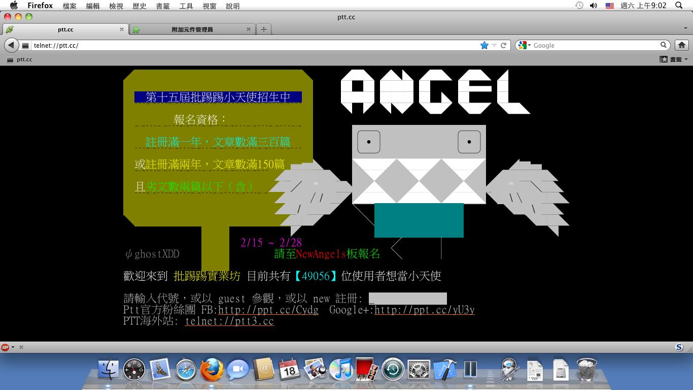Launch Safari from the Dock
Image resolution: width=693 pixels, height=390 pixels.
[x=186, y=369]
